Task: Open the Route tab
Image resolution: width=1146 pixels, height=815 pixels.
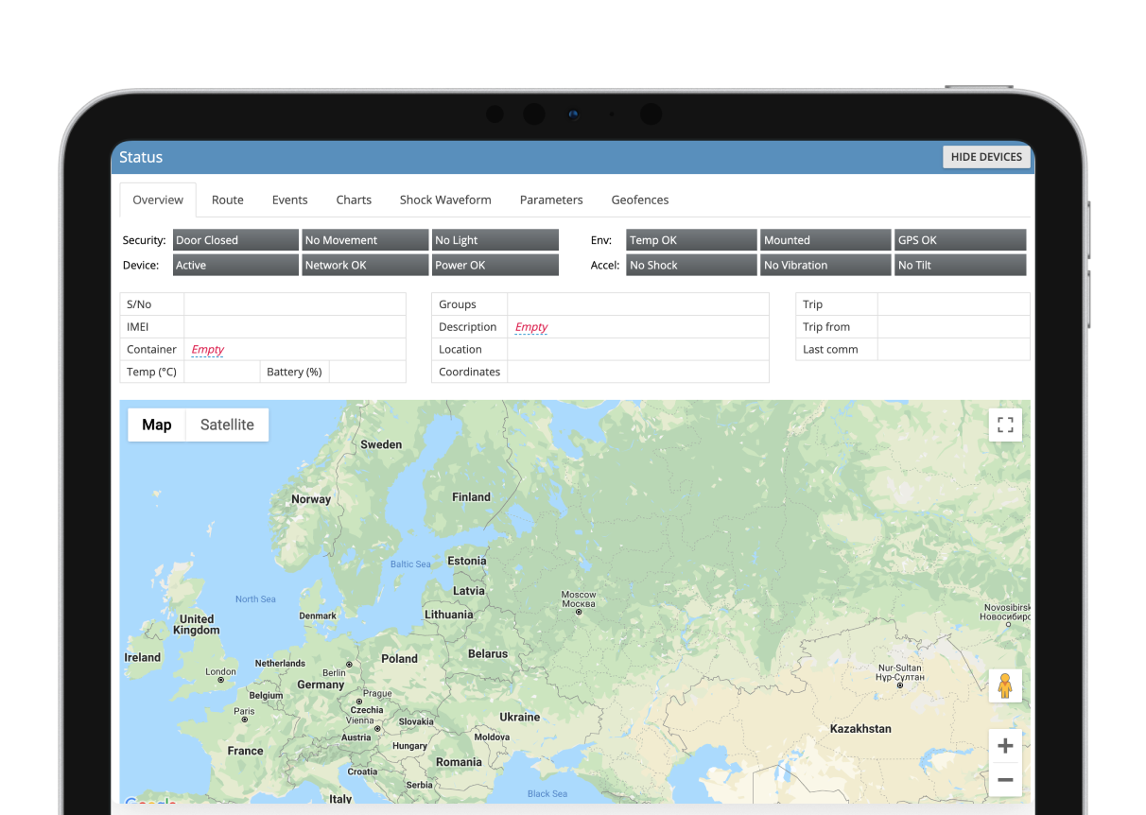Action: [x=227, y=199]
